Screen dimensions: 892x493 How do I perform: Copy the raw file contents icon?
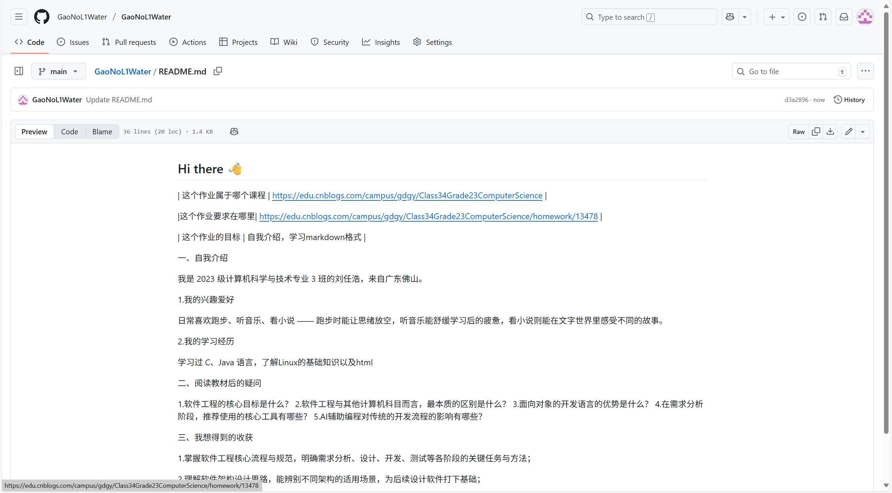point(816,131)
